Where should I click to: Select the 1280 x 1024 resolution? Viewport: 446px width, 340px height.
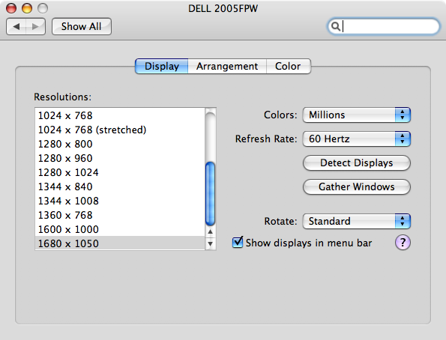pos(119,172)
